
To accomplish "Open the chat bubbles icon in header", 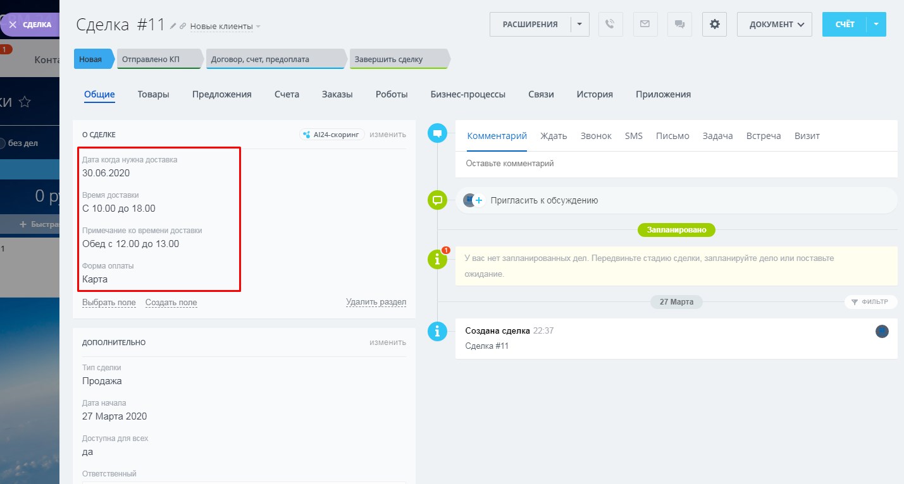I will [679, 25].
